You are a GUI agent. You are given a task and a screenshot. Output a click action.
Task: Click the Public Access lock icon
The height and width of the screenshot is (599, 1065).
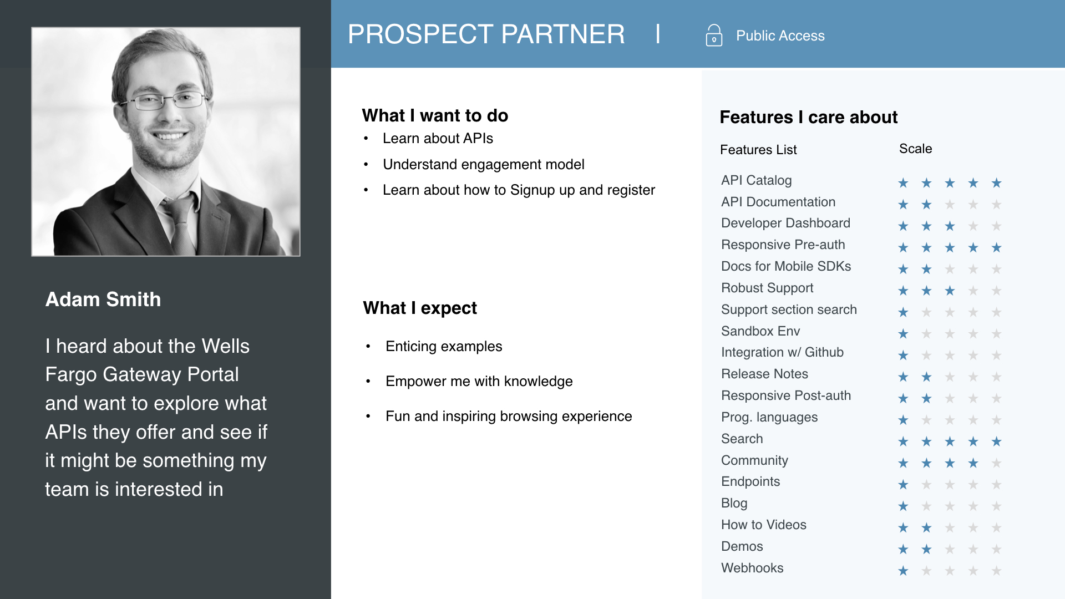pos(714,35)
